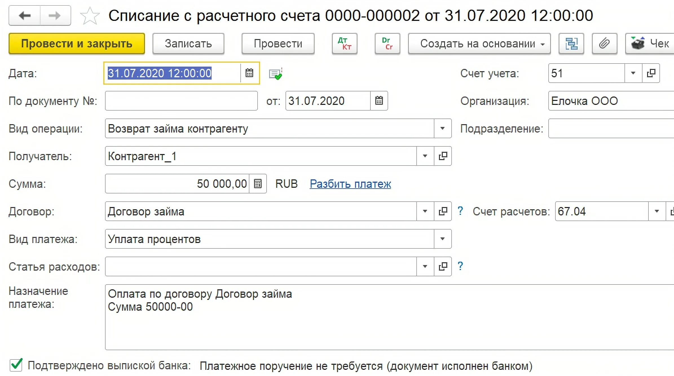Image resolution: width=674 pixels, height=376 pixels.
Task: Open Dr/Cr postings view
Action: point(387,44)
